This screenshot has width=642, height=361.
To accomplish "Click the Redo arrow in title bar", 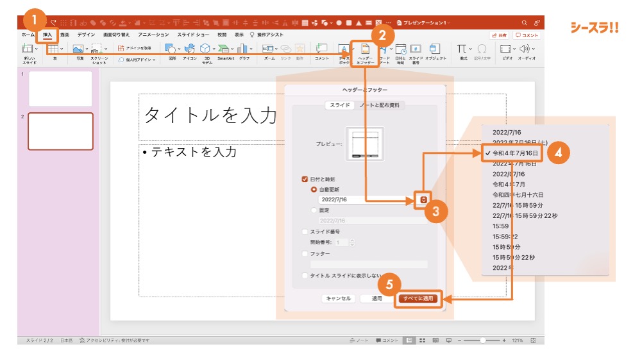I will (53, 22).
